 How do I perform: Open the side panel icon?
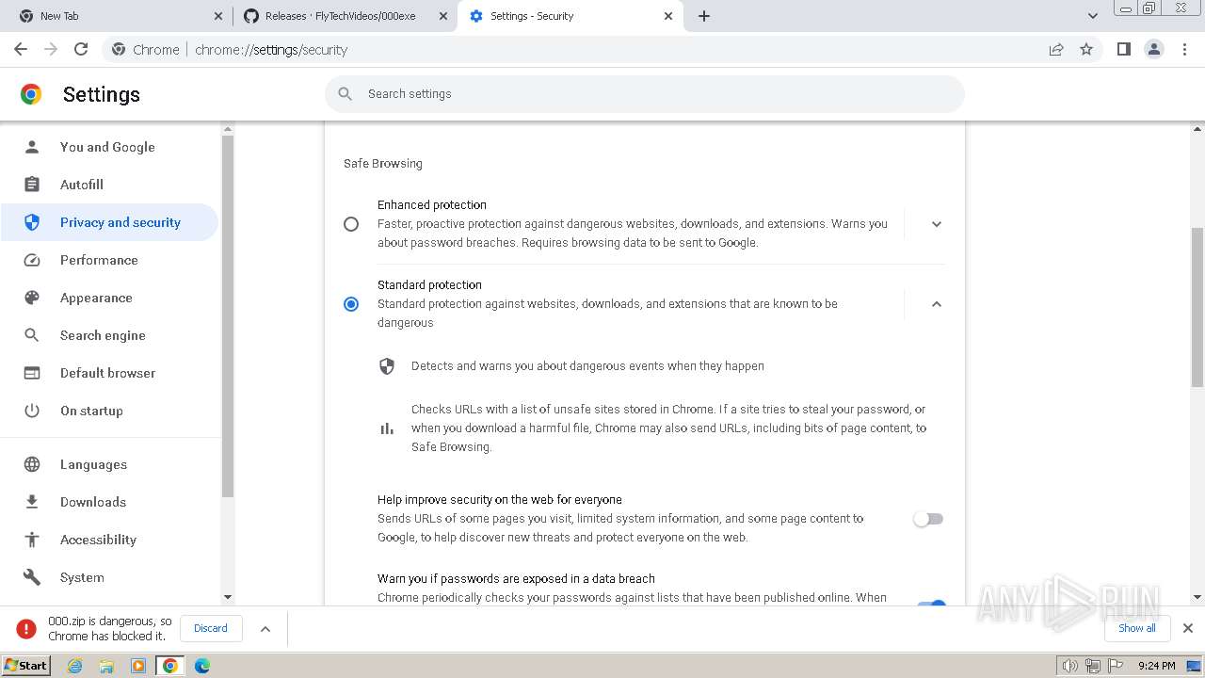[1123, 49]
